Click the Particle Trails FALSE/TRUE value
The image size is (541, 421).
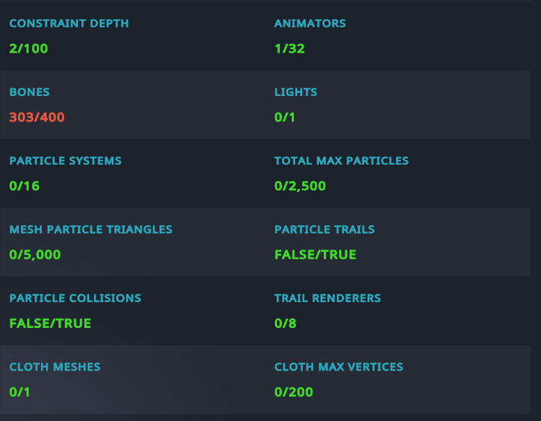tap(315, 254)
